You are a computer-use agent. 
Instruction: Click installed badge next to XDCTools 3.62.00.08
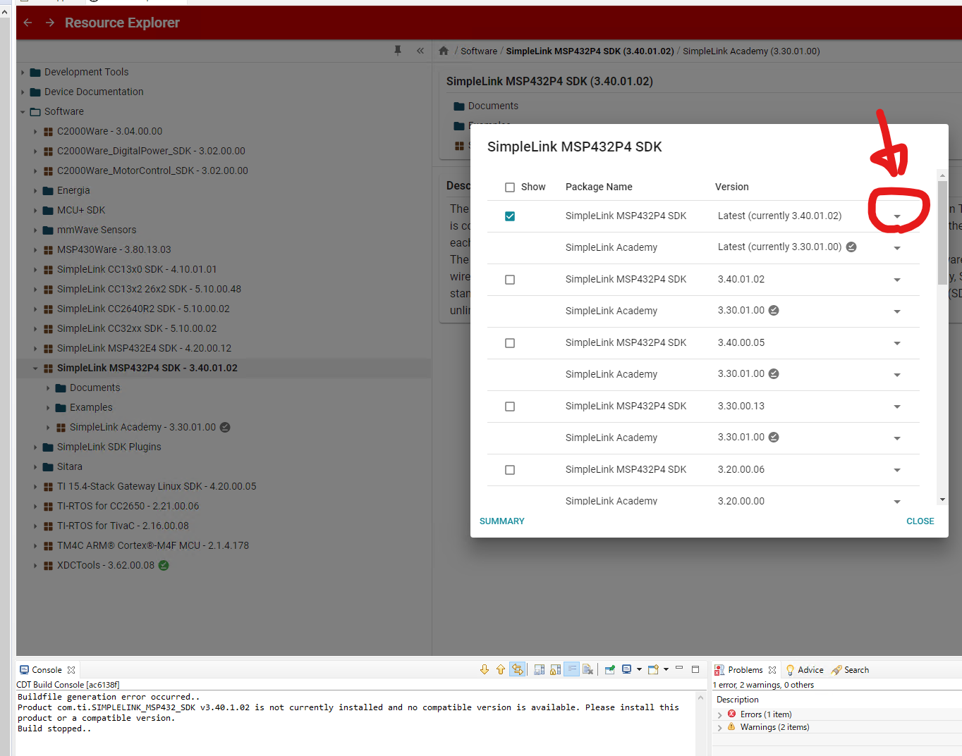coord(164,565)
